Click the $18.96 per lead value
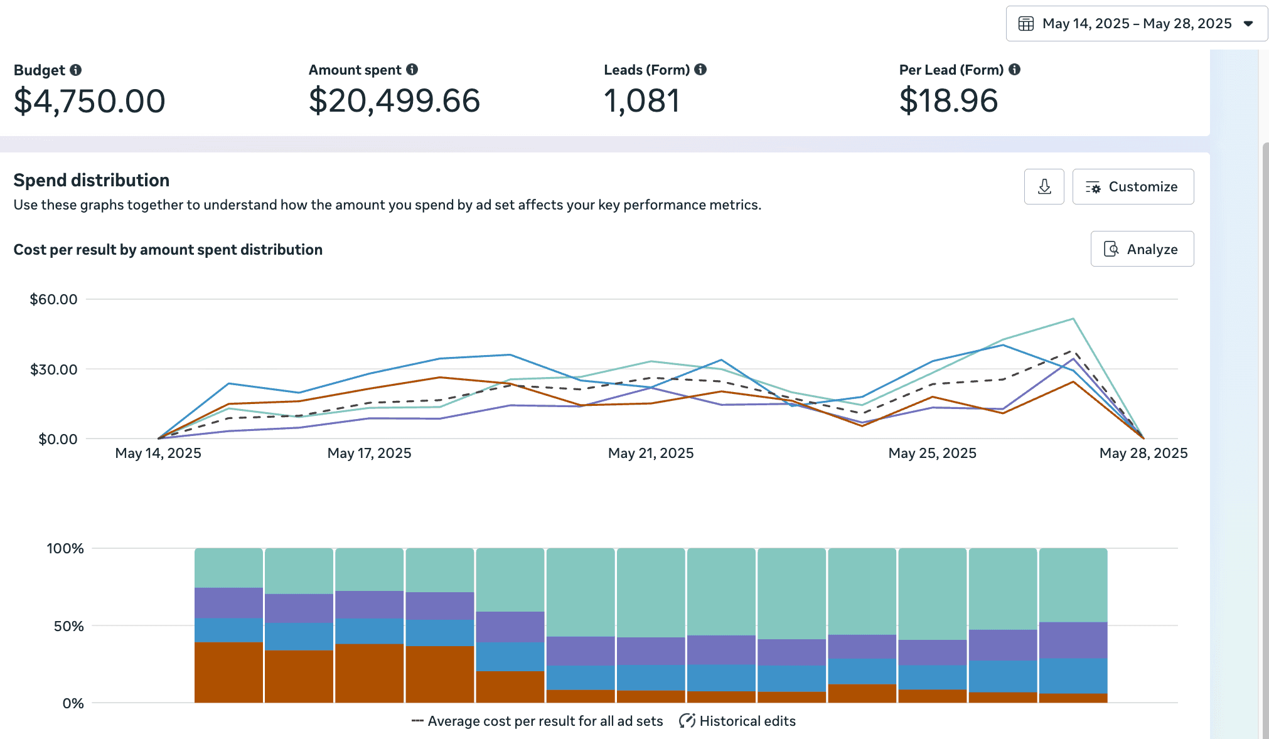This screenshot has height=739, width=1269. click(x=948, y=101)
